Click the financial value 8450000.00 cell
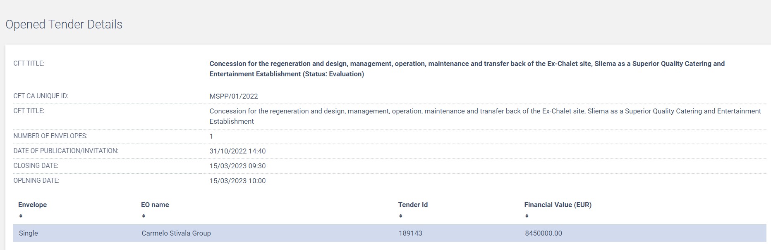This screenshot has height=250, width=771. point(543,233)
